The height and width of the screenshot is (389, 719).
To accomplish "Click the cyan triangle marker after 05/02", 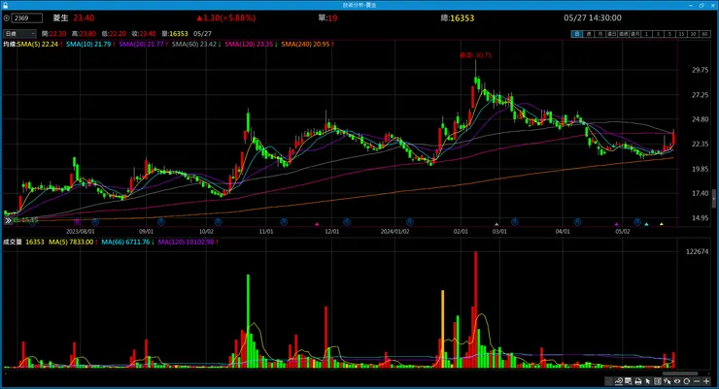I will [x=646, y=224].
